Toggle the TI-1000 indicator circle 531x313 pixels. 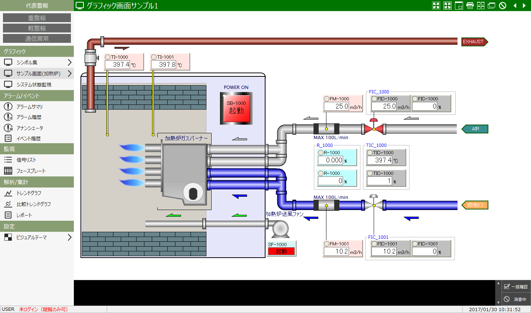pos(108,57)
